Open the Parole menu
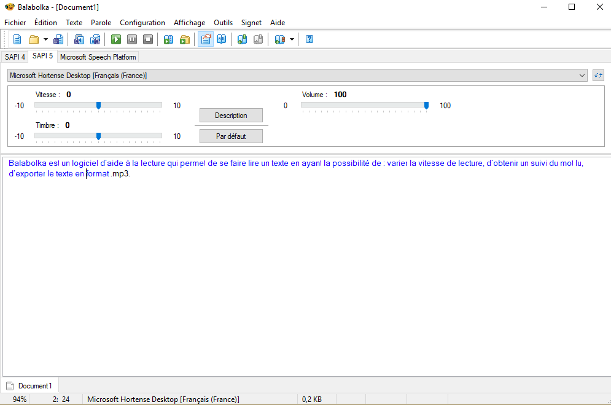 pos(101,23)
